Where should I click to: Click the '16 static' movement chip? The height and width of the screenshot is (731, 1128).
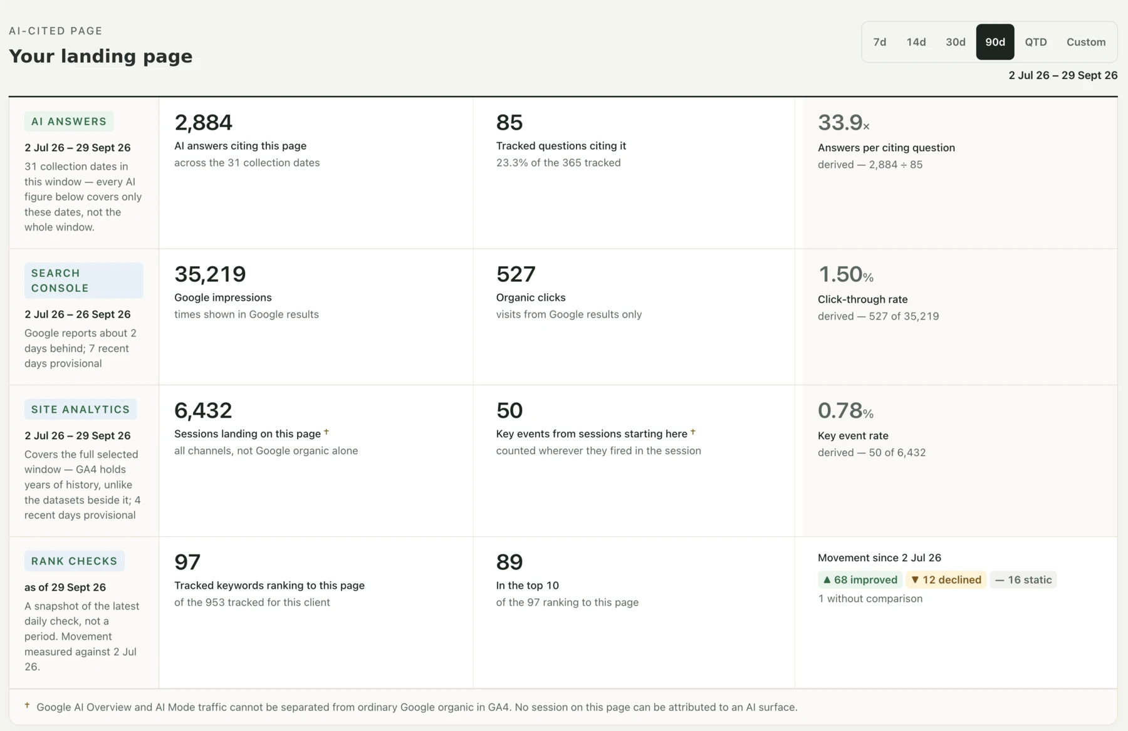coord(1023,580)
